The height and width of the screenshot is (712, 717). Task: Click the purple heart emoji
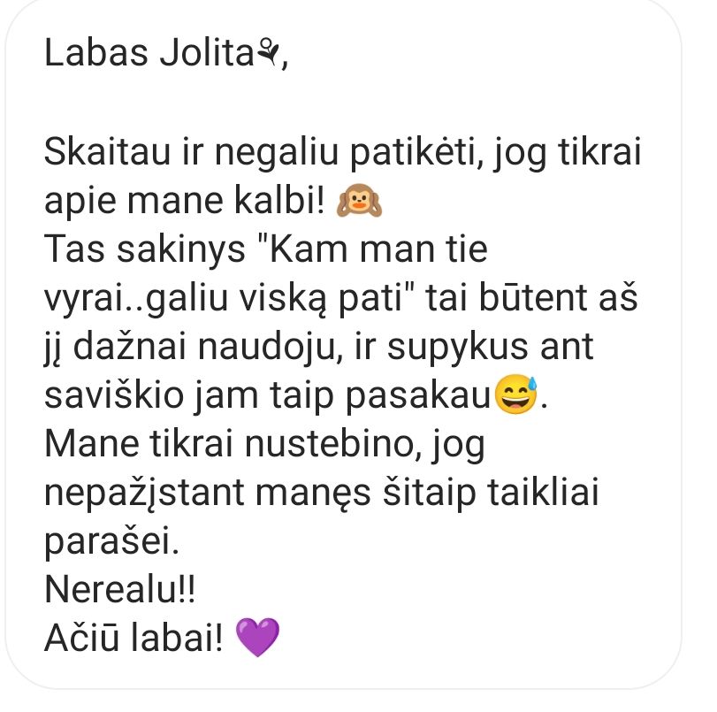(x=257, y=637)
